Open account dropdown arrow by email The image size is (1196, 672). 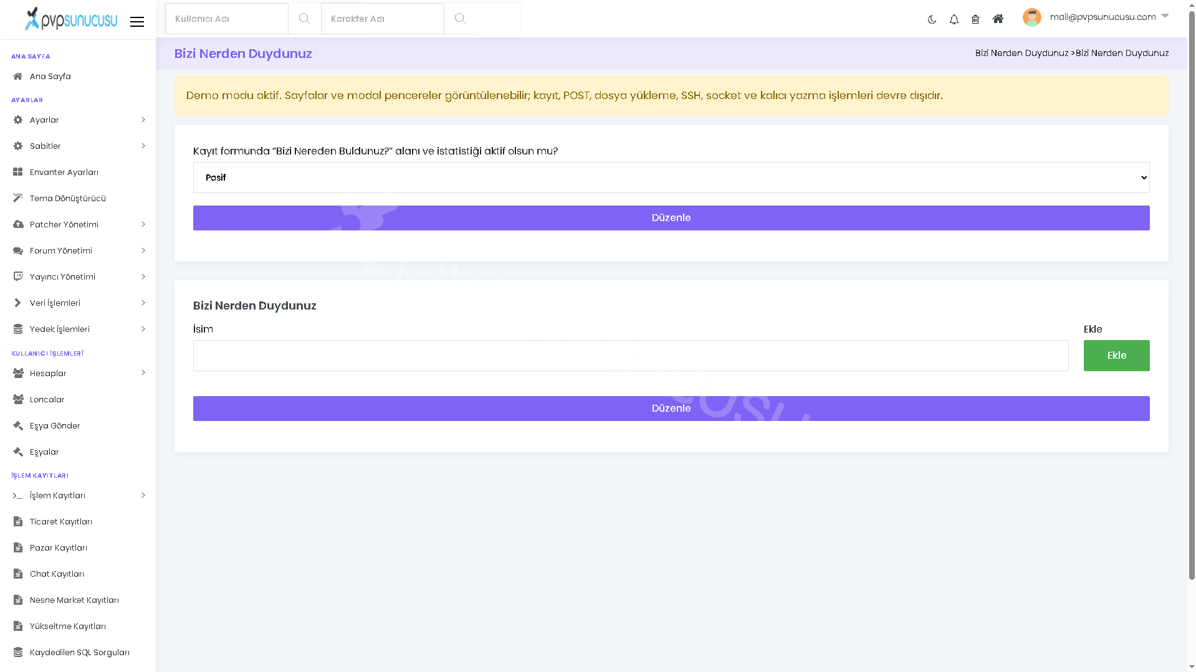1165,16
